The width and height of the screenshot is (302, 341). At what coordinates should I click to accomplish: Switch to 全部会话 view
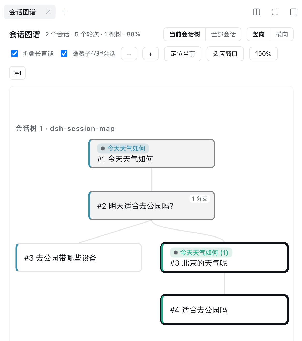pos(223,34)
